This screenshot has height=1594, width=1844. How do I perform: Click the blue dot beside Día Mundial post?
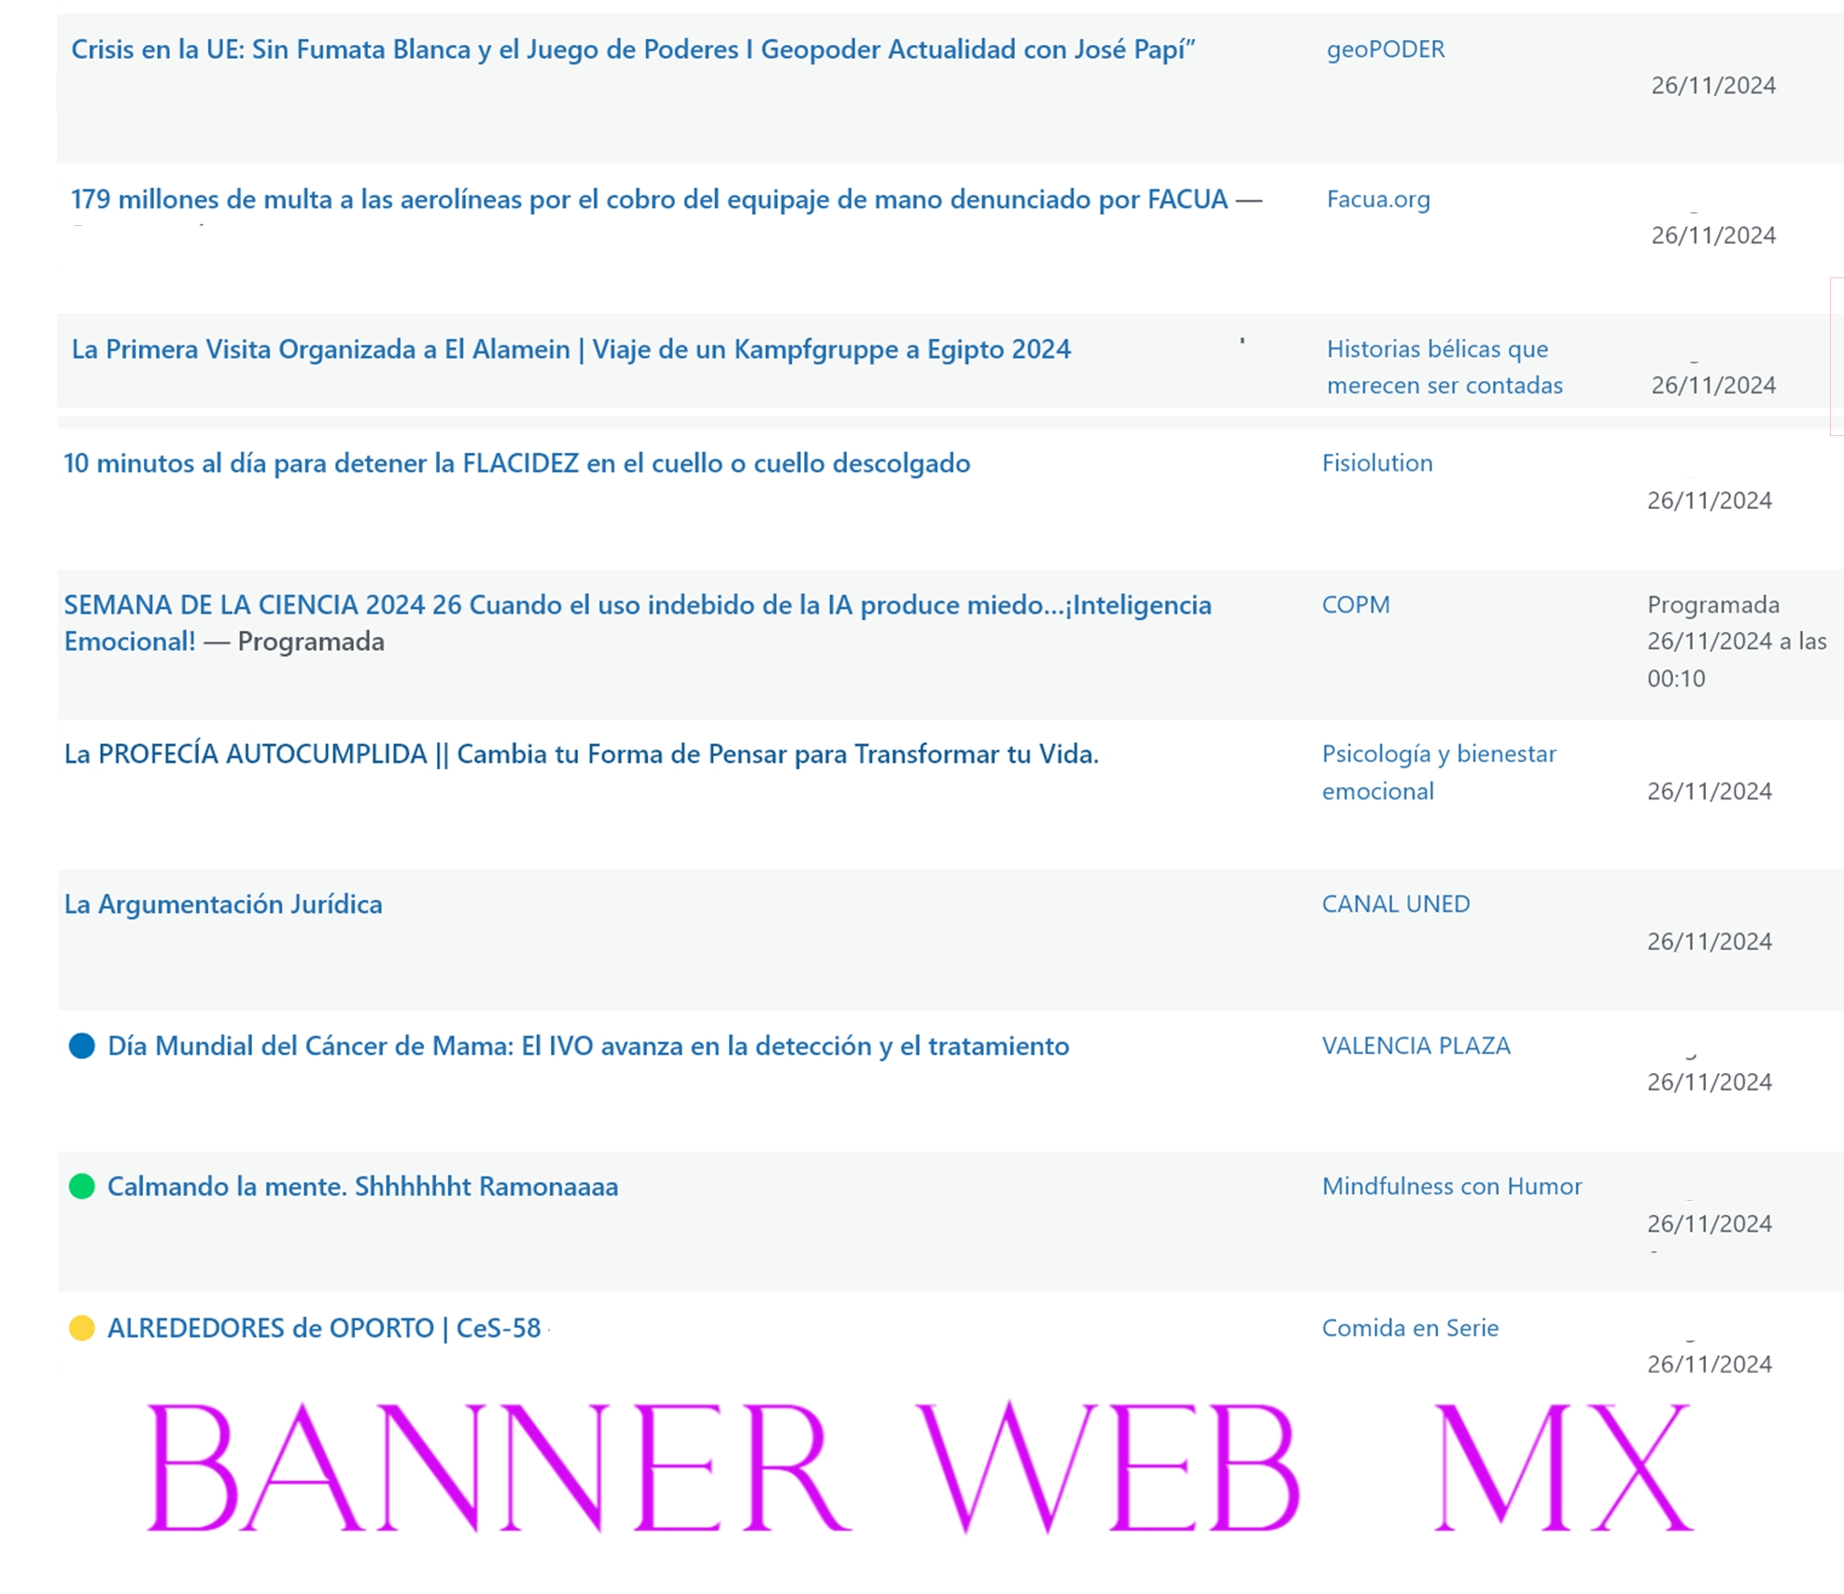82,1046
